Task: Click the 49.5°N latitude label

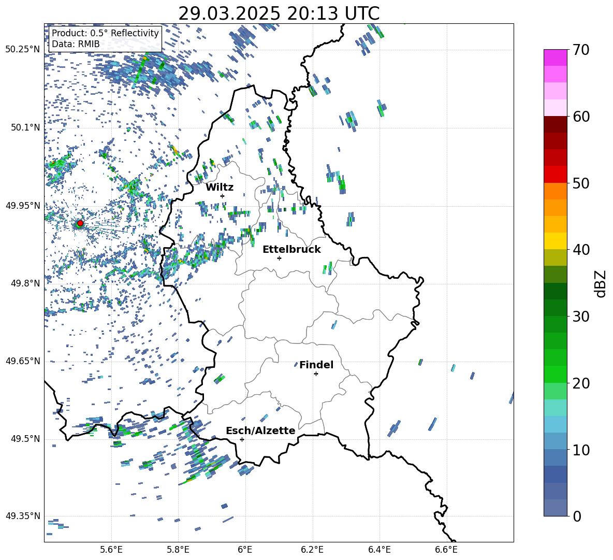Action: (x=25, y=439)
